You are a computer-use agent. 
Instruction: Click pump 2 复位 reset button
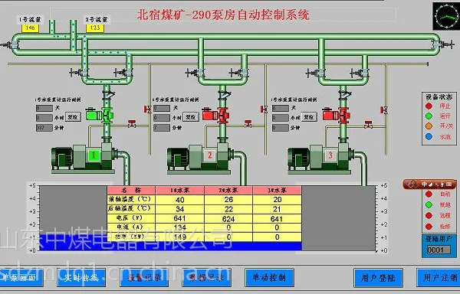pyautogui.click(x=191, y=117)
